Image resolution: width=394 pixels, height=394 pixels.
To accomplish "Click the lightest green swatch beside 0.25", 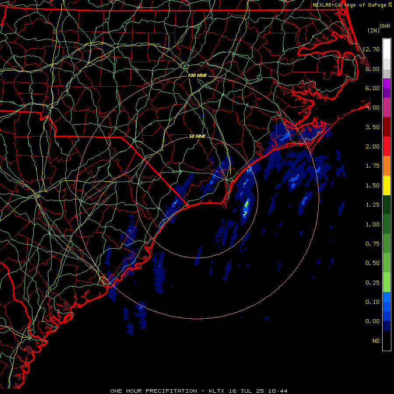I will tap(387, 282).
